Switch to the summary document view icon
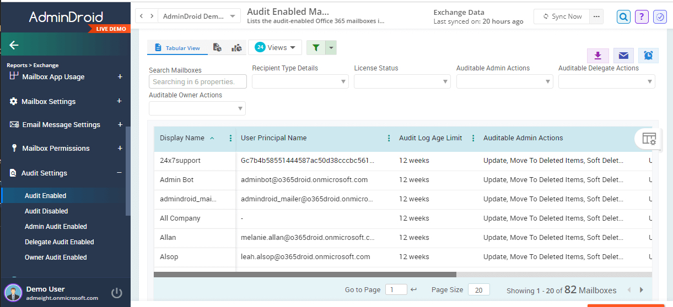 [218, 48]
